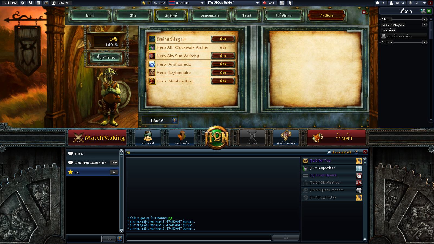Close the store panel with red X
Image resolution: width=434 pixels, height=244 pixels.
pos(364,12)
